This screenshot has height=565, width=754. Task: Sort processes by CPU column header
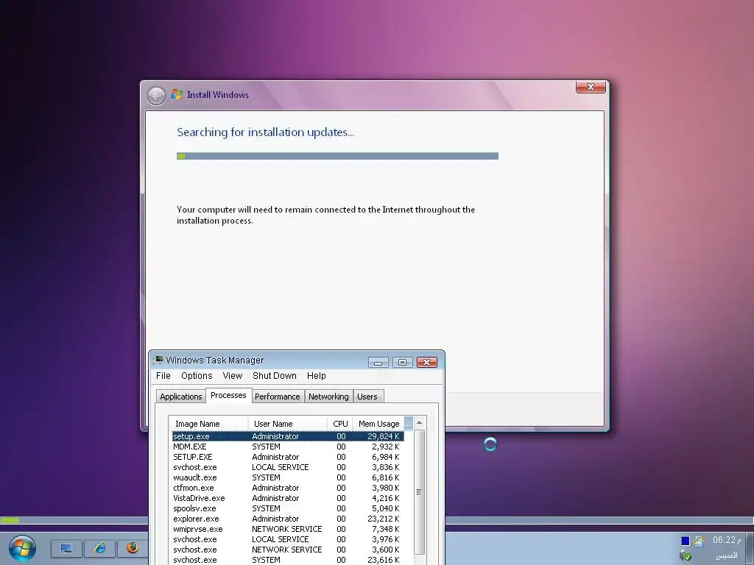(340, 424)
